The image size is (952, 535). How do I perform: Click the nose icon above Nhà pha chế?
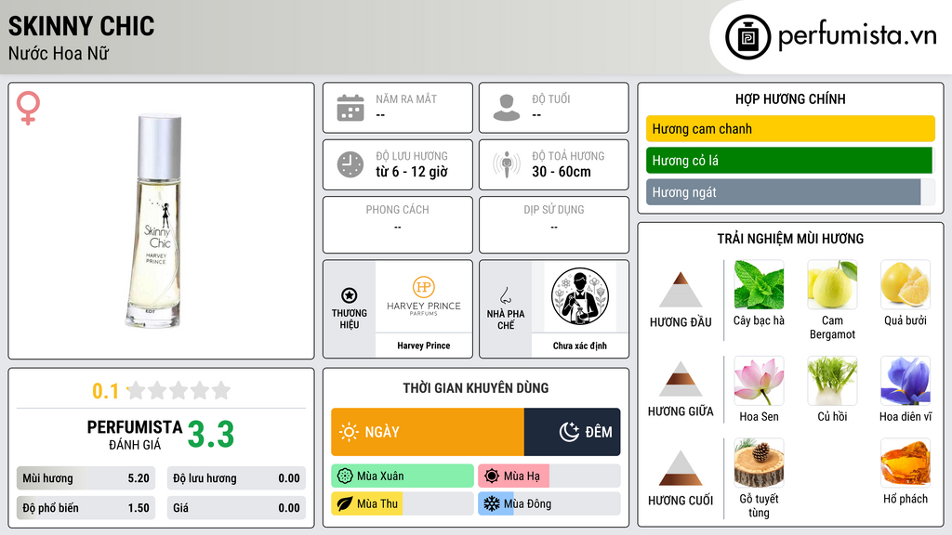[505, 295]
